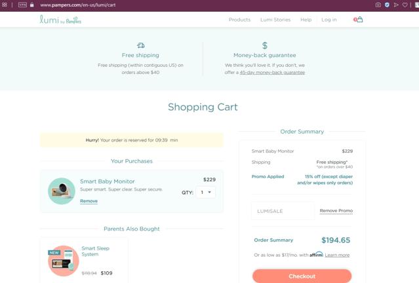Viewport: 419px width, 283px height.
Task: Click the send flow arrow icon
Action: [396, 5]
